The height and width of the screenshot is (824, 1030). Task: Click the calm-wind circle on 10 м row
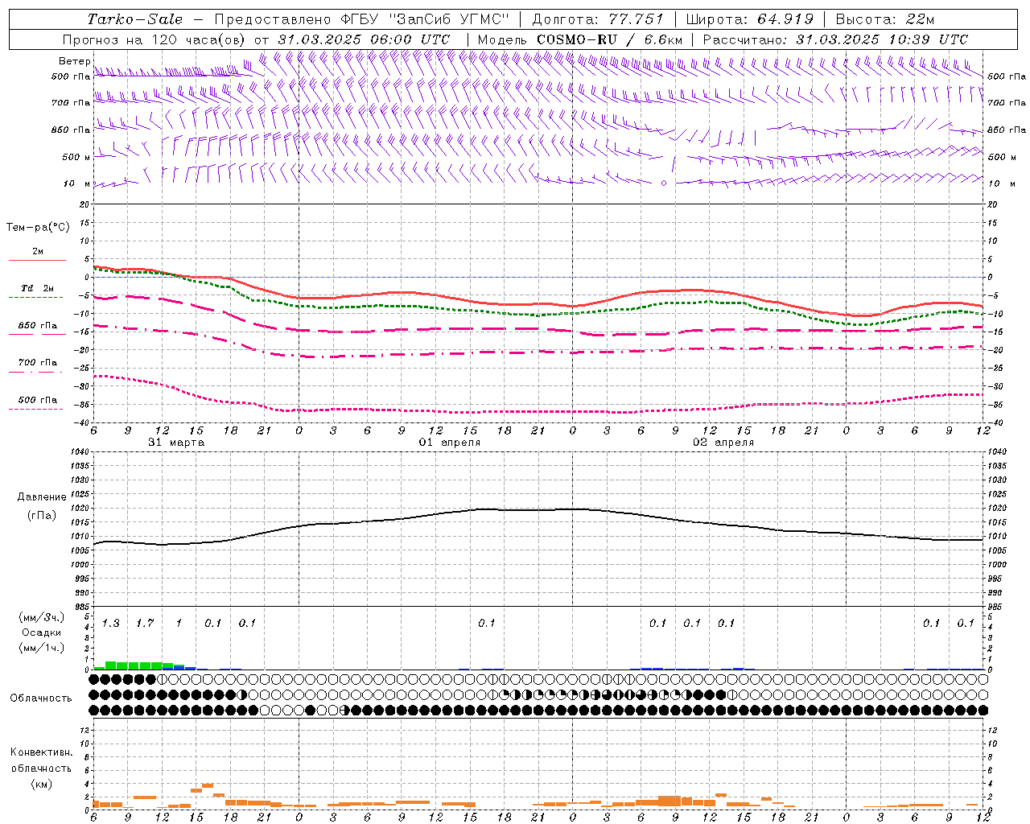(x=664, y=183)
